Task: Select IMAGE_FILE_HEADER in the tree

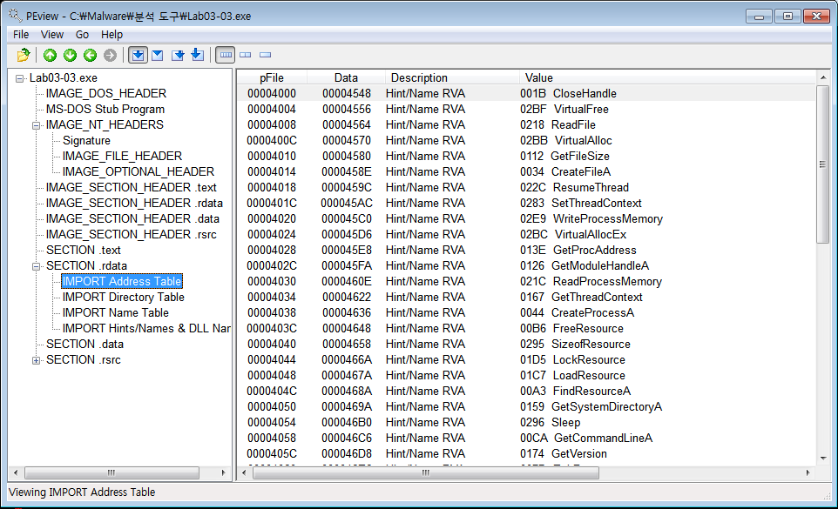Action: click(x=122, y=157)
